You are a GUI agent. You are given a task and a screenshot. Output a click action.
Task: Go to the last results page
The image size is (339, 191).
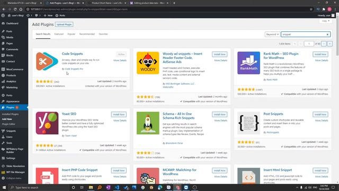(x=329, y=44)
